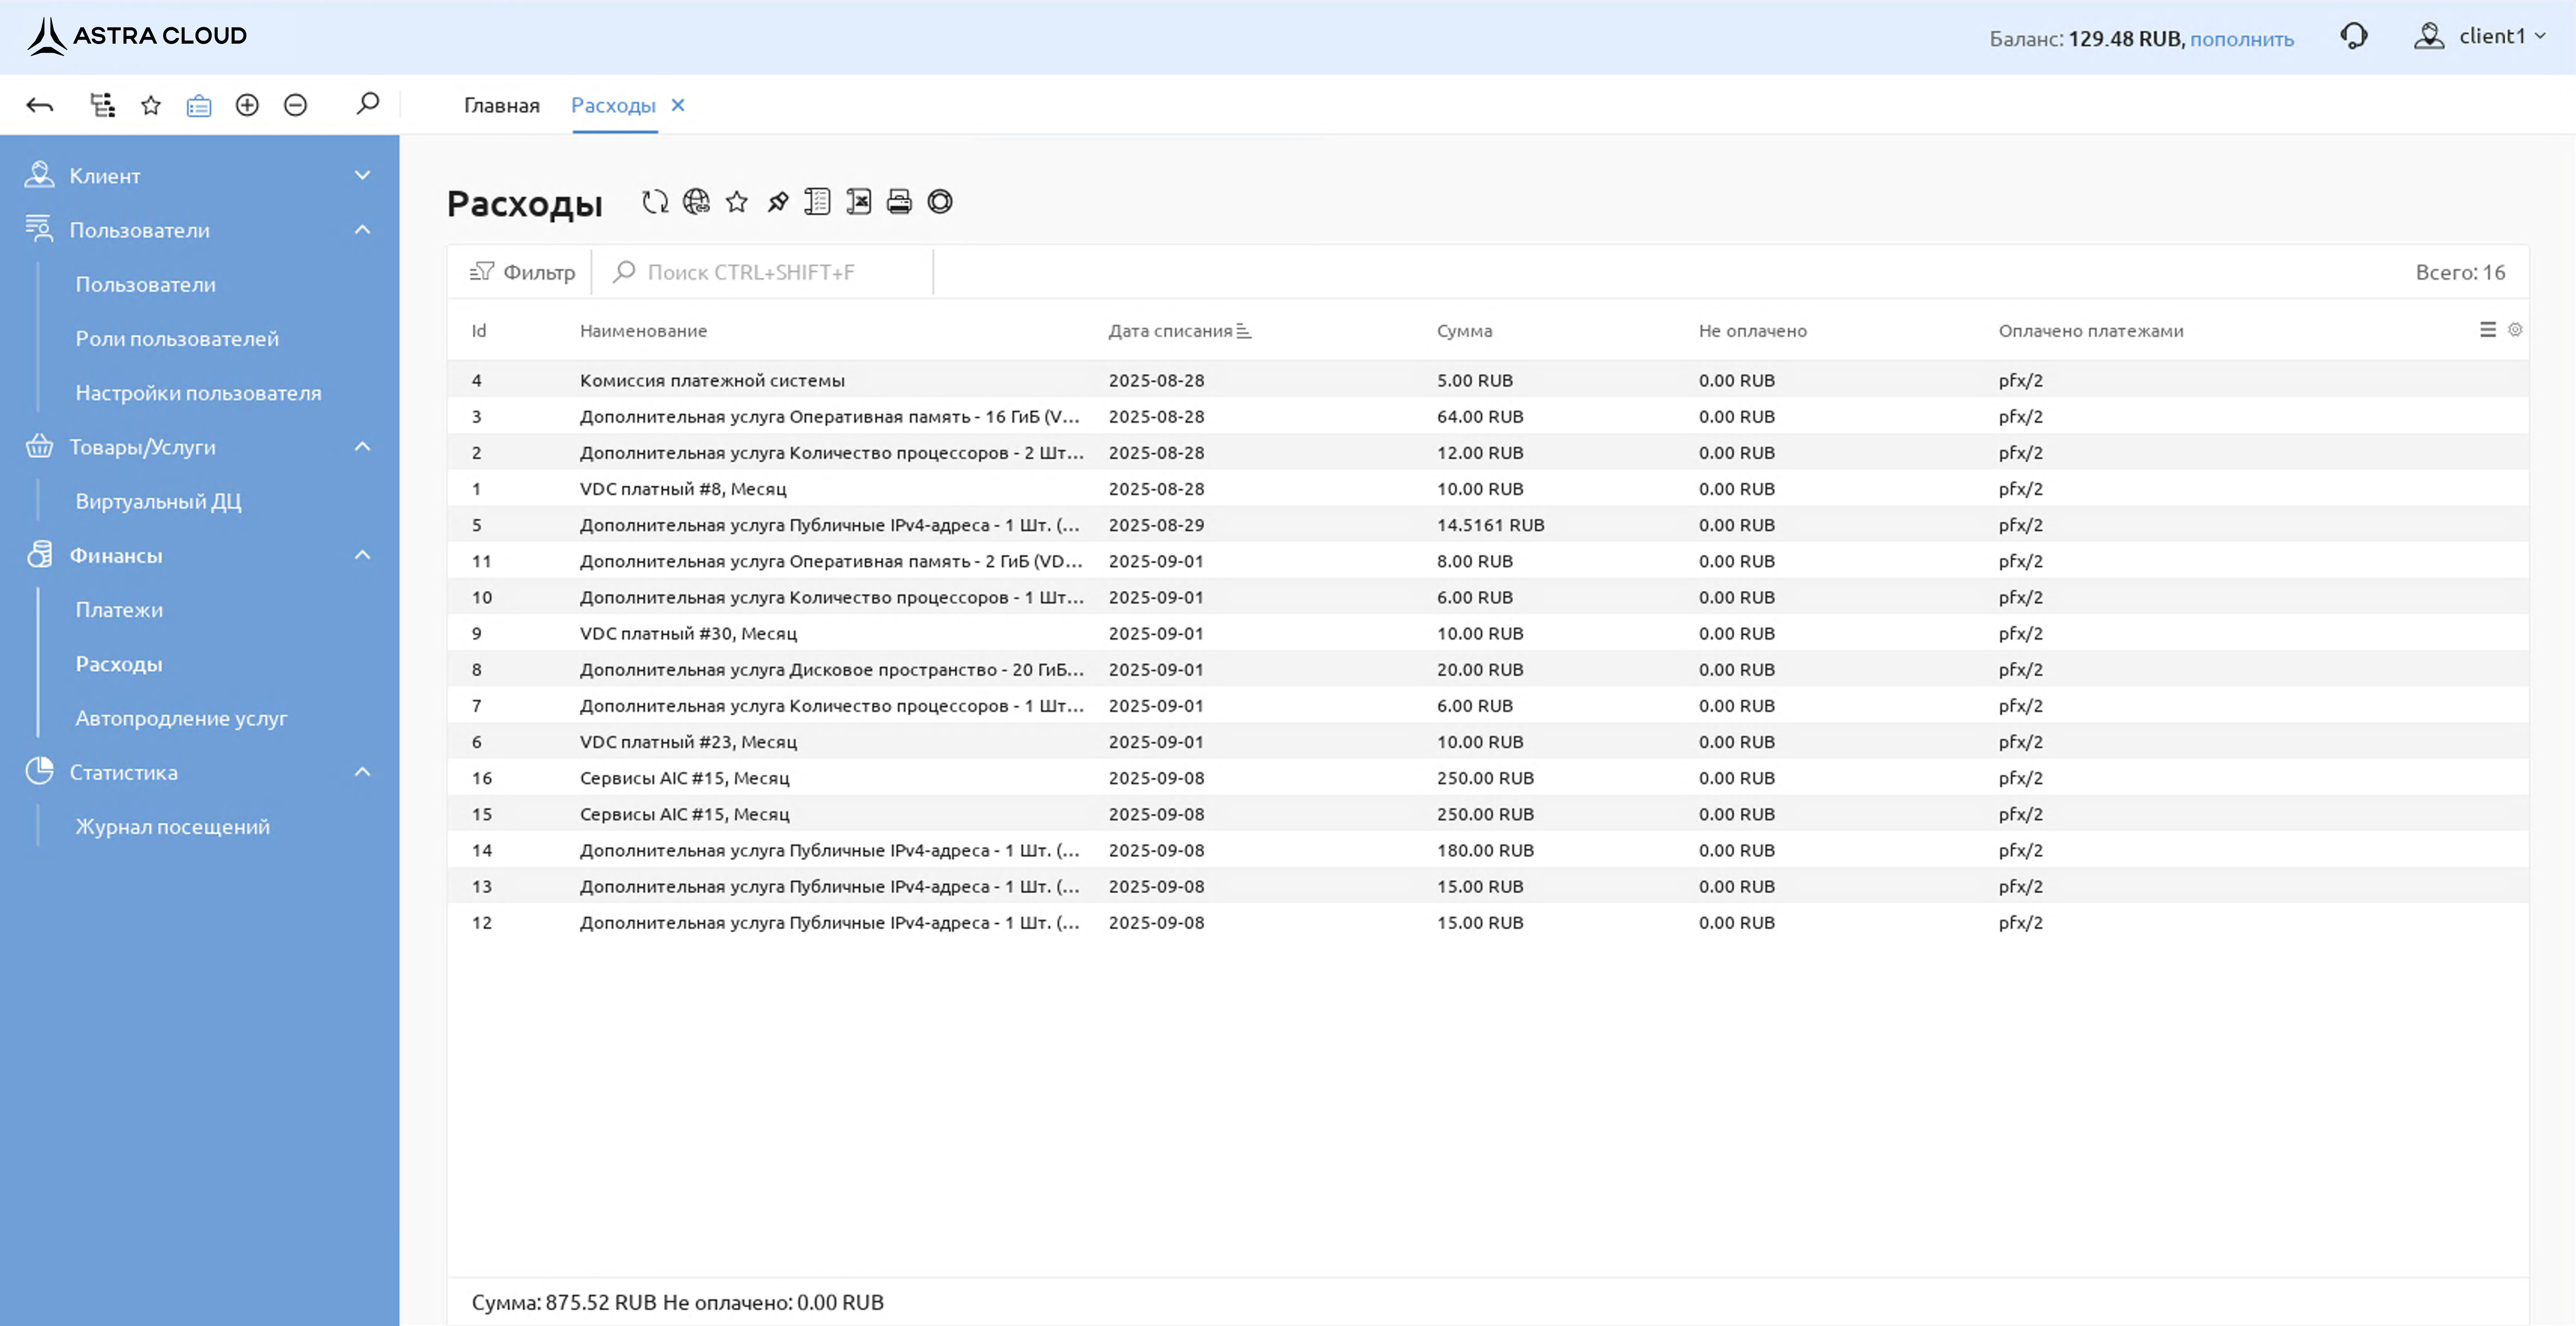Open Платежи in the sidebar menu
The height and width of the screenshot is (1326, 2576).
pyautogui.click(x=119, y=610)
